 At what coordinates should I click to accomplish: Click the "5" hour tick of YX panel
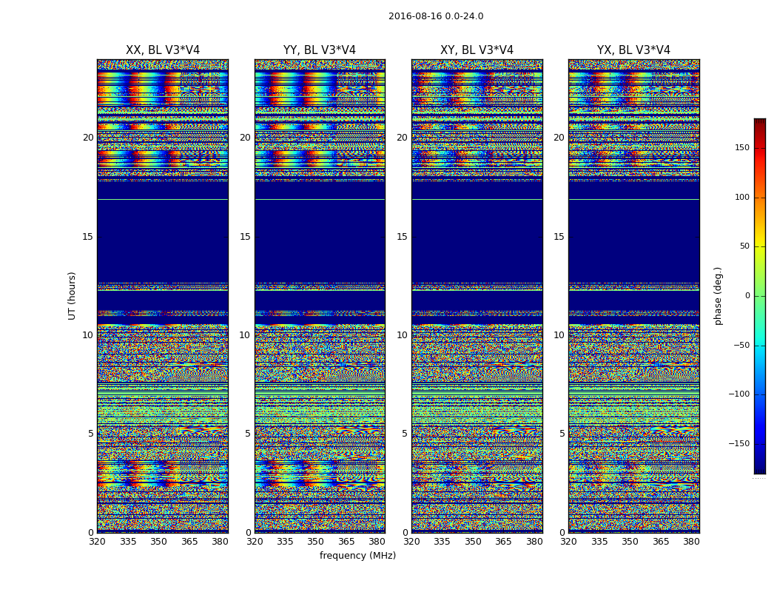pyautogui.click(x=562, y=434)
